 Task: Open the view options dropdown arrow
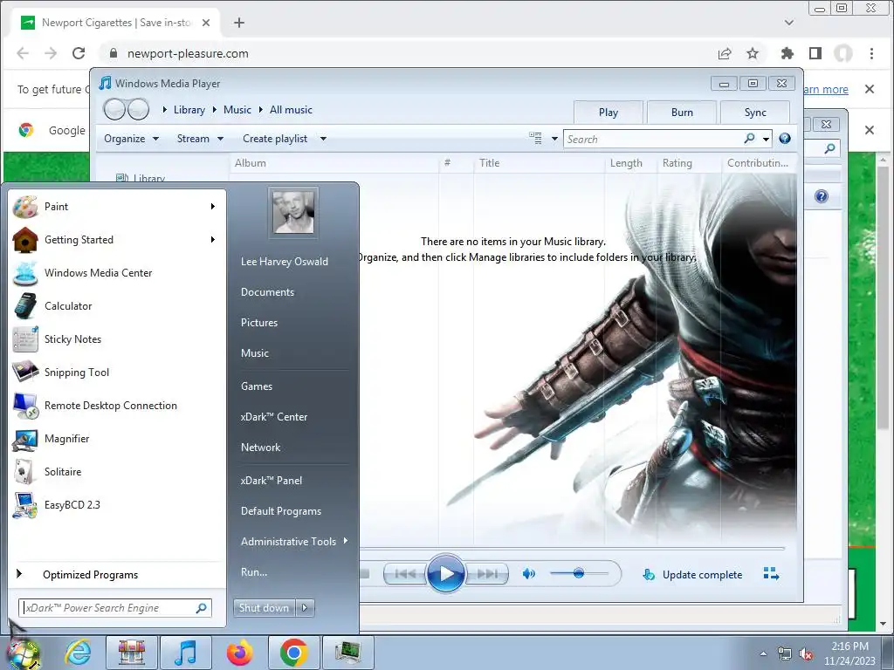(x=554, y=139)
